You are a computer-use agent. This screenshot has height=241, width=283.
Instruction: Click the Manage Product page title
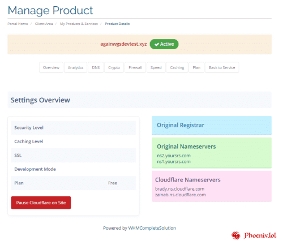click(50, 10)
